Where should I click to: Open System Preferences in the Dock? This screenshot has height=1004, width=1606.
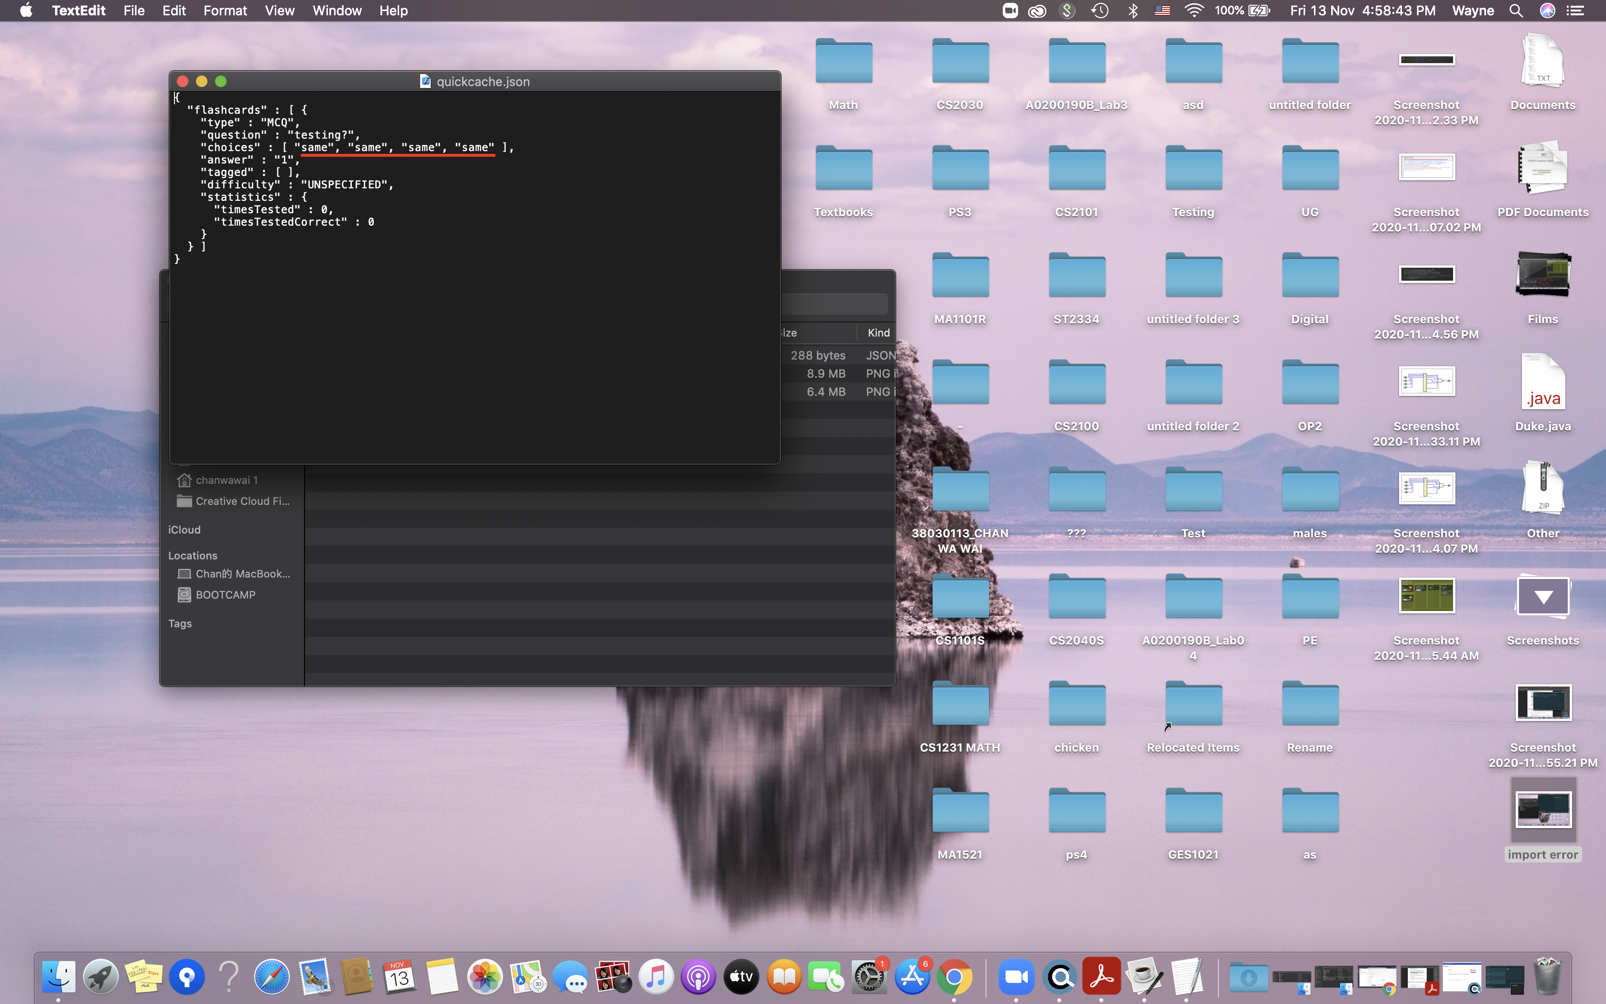(868, 977)
